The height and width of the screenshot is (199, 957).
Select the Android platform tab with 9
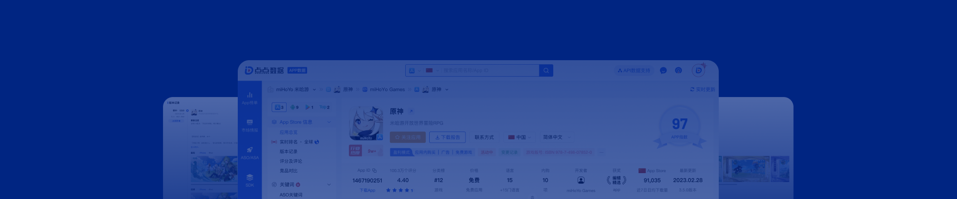[295, 107]
